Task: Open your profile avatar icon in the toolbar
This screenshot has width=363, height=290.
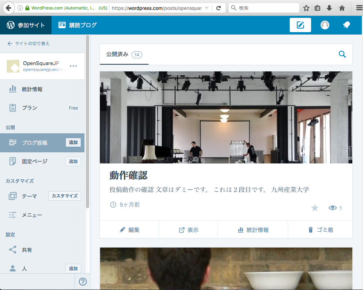Action: 325,25
